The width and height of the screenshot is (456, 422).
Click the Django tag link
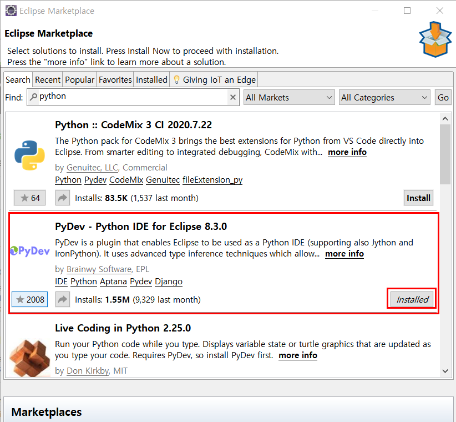pyautogui.click(x=169, y=282)
